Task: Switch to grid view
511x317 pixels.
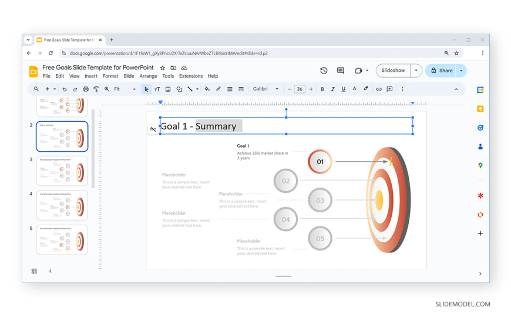Action: coord(34,271)
